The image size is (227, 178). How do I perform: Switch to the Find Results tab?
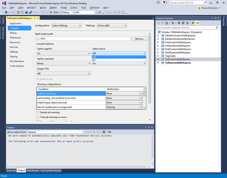pyautogui.click(x=33, y=170)
